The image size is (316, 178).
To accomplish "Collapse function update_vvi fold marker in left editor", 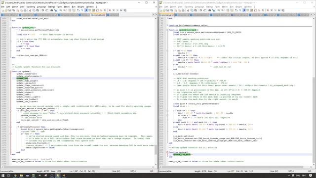I will click(11, 28).
